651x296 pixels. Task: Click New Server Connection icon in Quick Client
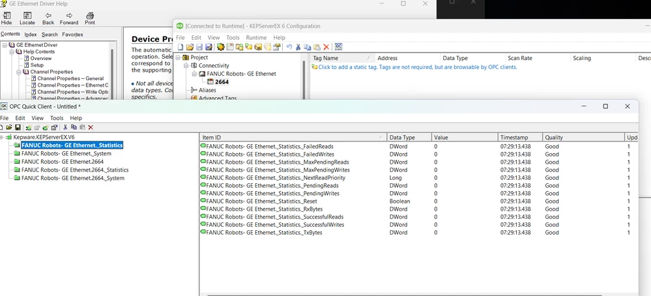29,127
